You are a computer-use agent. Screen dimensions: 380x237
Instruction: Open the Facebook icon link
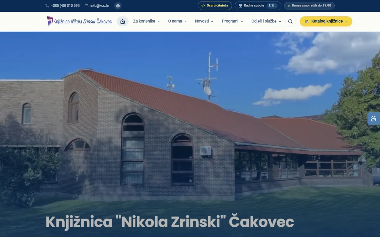[118, 6]
